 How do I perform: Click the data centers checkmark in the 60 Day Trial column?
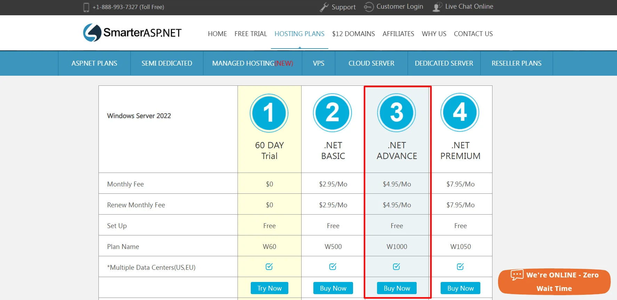269,266
